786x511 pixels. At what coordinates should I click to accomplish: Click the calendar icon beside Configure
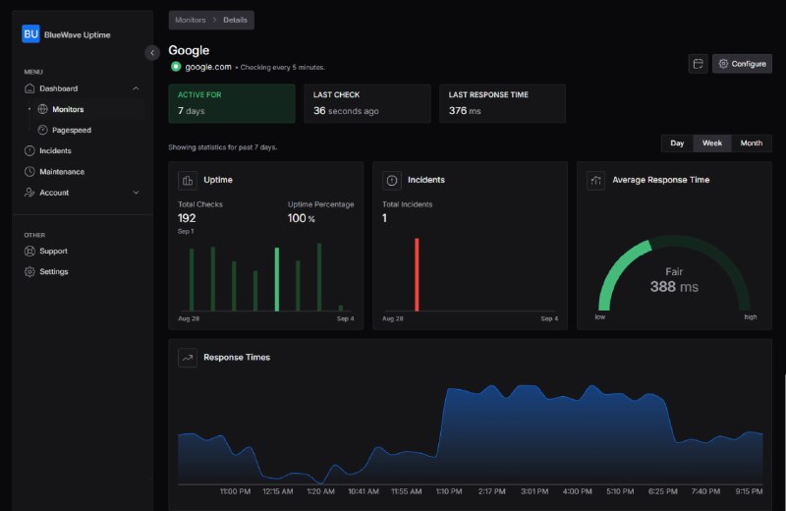[x=698, y=64]
